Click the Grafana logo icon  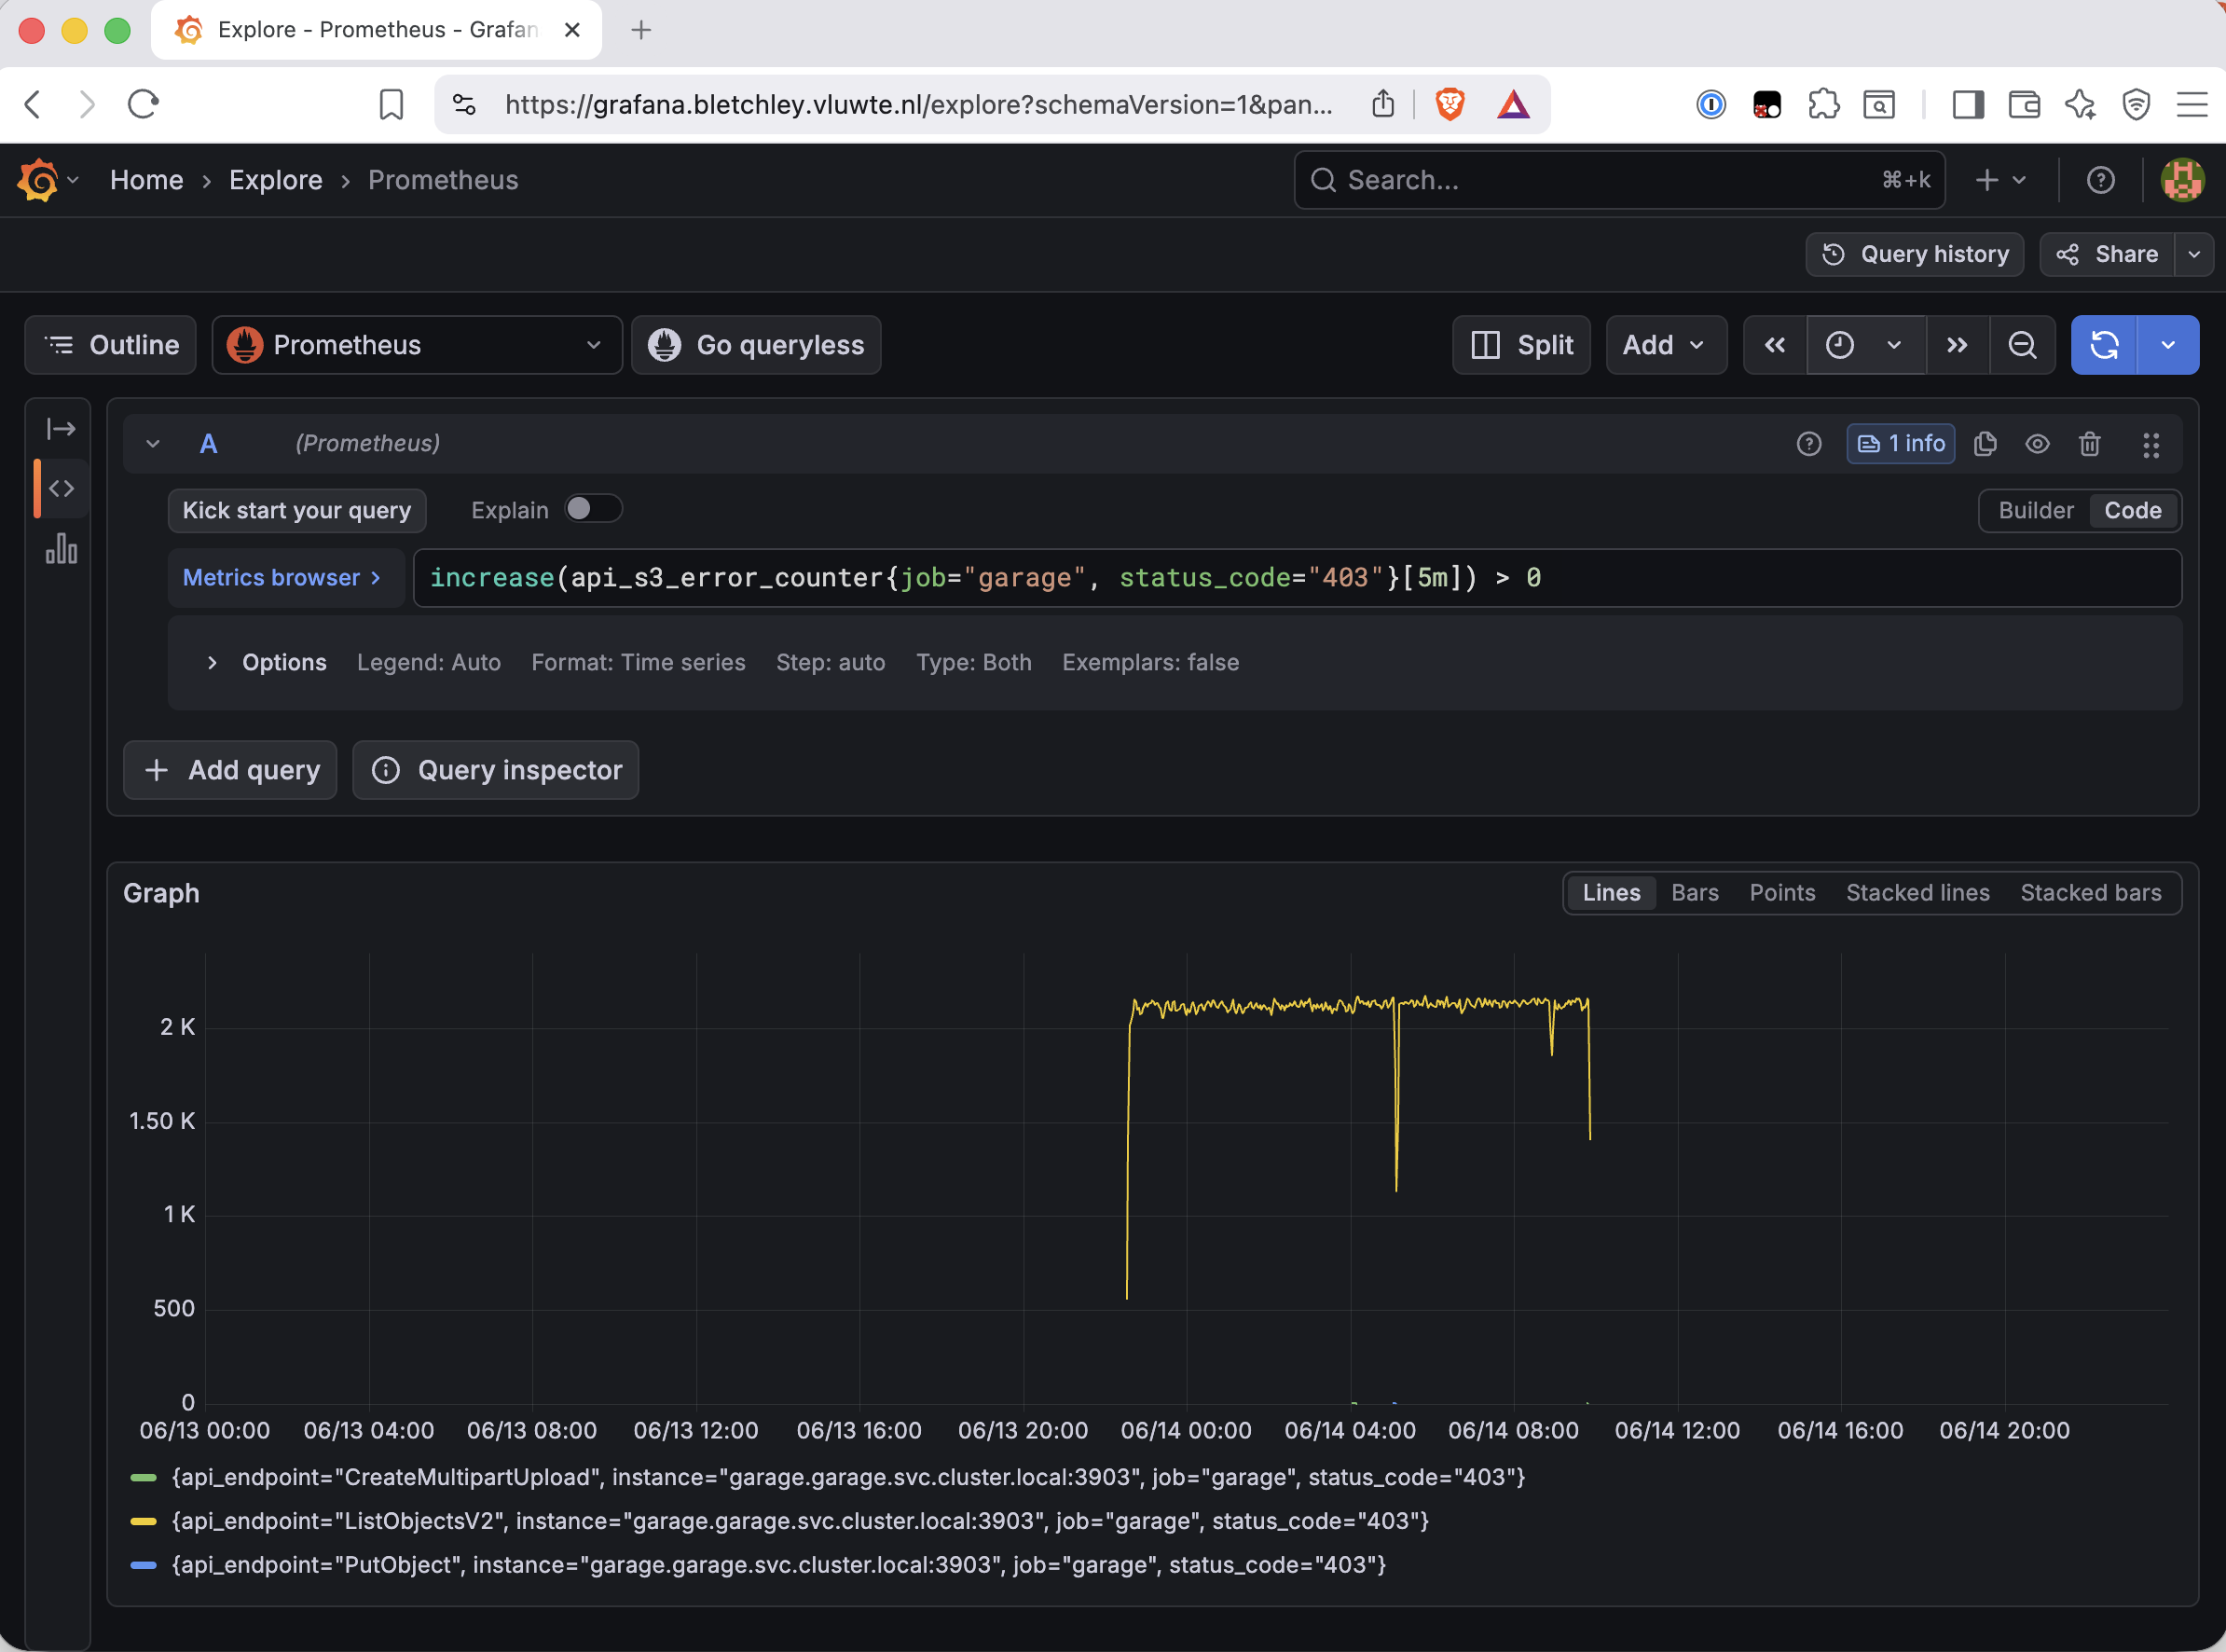[38, 180]
